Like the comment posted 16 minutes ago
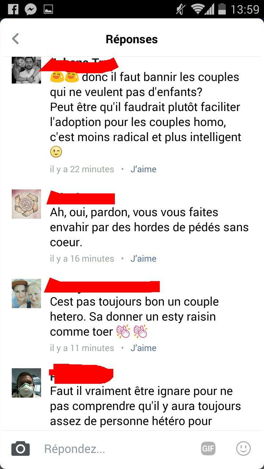The height and width of the screenshot is (469, 264). 143,259
